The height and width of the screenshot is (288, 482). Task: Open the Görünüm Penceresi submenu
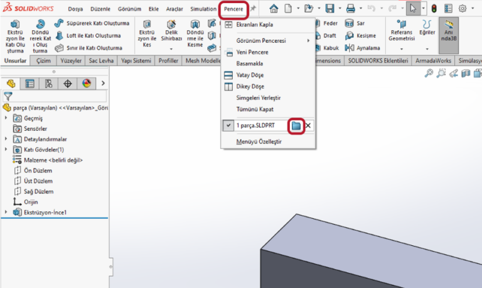(267, 41)
